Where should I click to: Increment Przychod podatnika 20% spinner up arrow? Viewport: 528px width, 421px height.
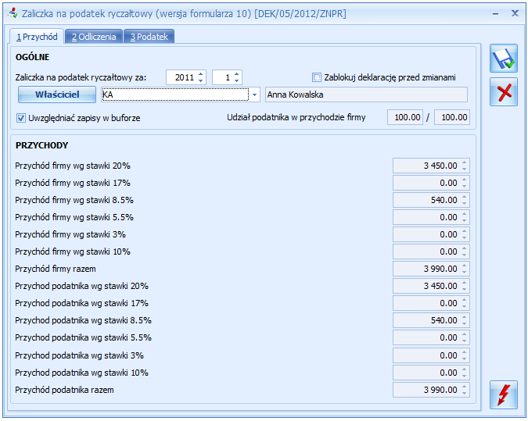click(465, 283)
